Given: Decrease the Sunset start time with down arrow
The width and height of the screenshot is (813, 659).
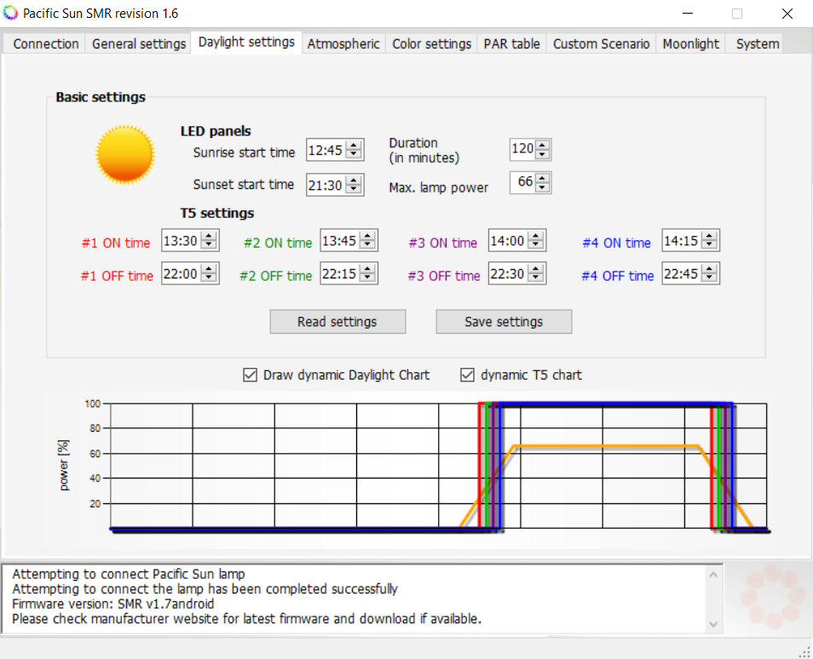Looking at the screenshot, I should point(354,189).
